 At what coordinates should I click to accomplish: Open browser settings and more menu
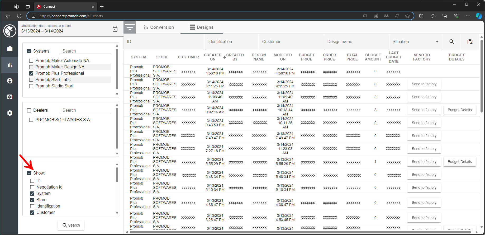[x=468, y=16]
